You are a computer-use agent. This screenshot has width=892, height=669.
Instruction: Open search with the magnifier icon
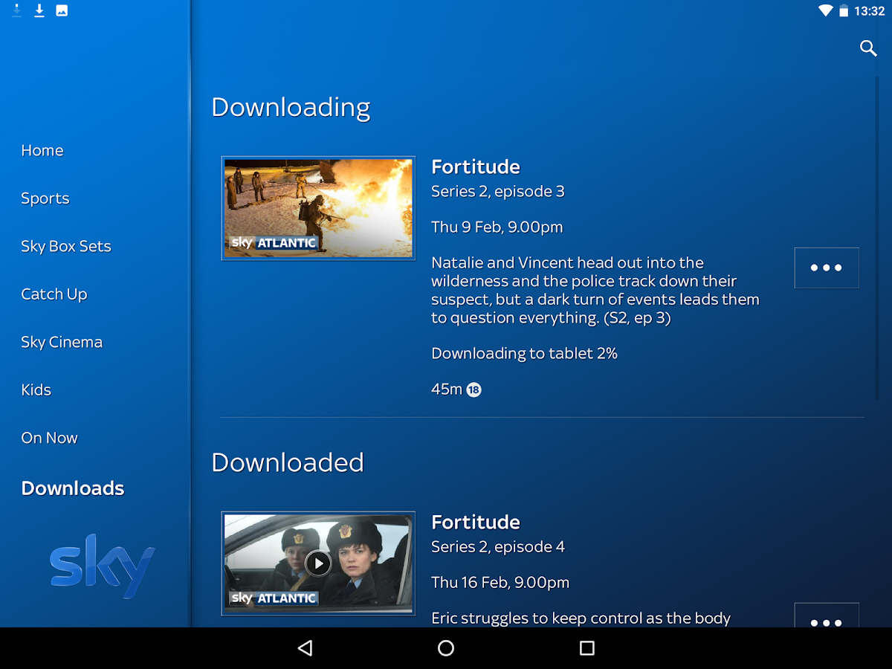pyautogui.click(x=868, y=48)
